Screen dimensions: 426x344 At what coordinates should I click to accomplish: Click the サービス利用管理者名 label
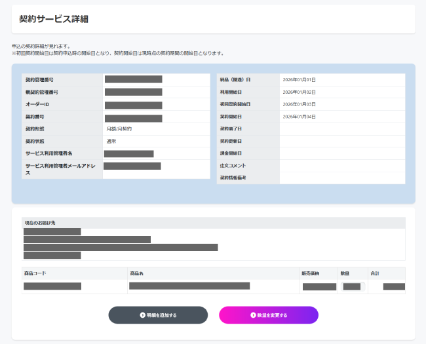(x=49, y=153)
